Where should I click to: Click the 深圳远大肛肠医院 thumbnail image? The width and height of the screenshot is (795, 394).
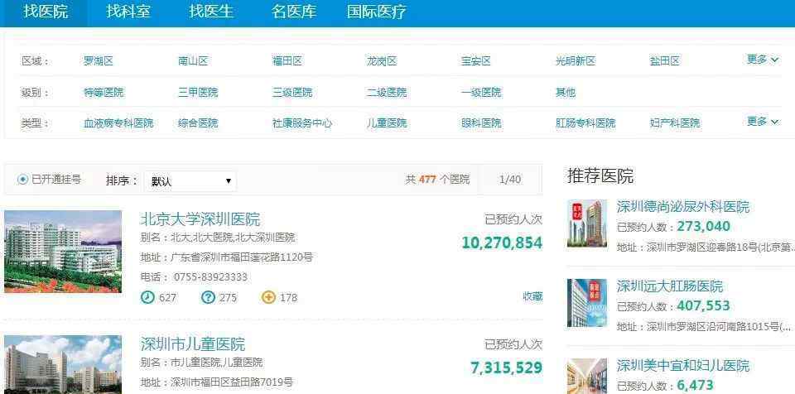586,303
